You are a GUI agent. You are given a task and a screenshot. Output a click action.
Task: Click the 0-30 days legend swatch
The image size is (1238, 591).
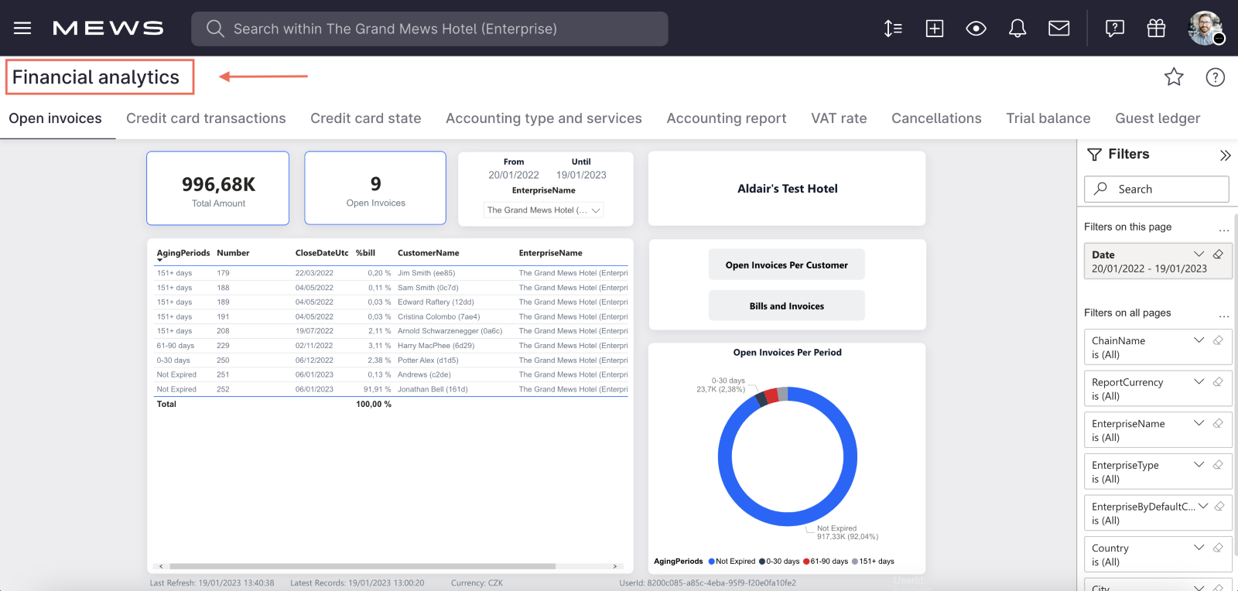(762, 562)
